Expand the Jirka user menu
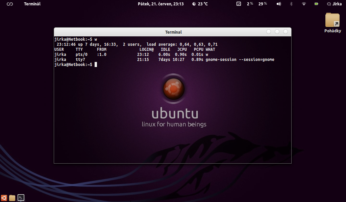 (334, 4)
